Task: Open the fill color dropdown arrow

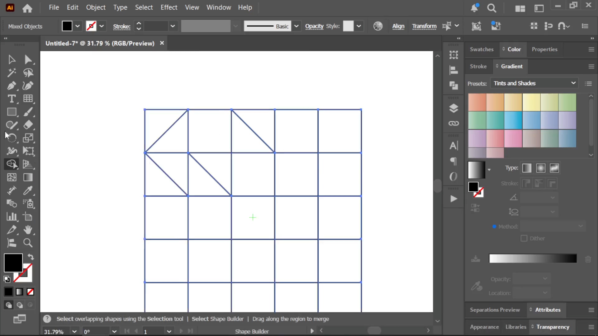Action: (78, 26)
